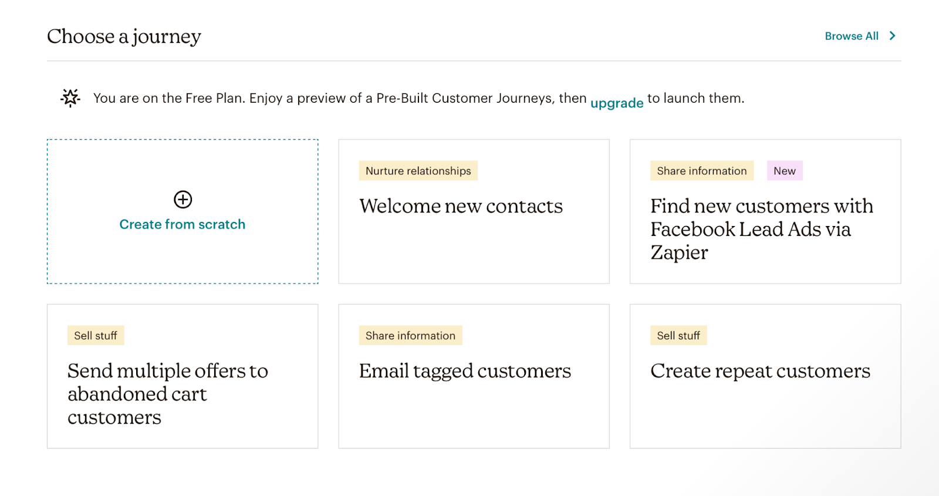This screenshot has width=939, height=496.
Task: Click the chevron arrow beside Browse All
Action: point(893,36)
